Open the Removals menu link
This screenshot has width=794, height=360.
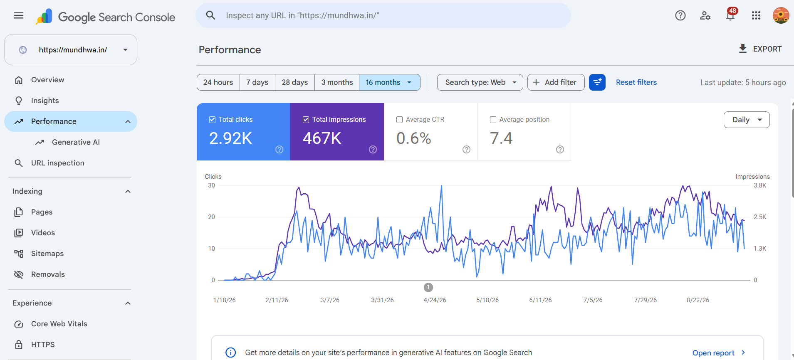pyautogui.click(x=71, y=274)
